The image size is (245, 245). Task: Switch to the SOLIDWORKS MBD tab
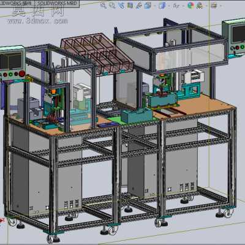[x=57, y=3]
